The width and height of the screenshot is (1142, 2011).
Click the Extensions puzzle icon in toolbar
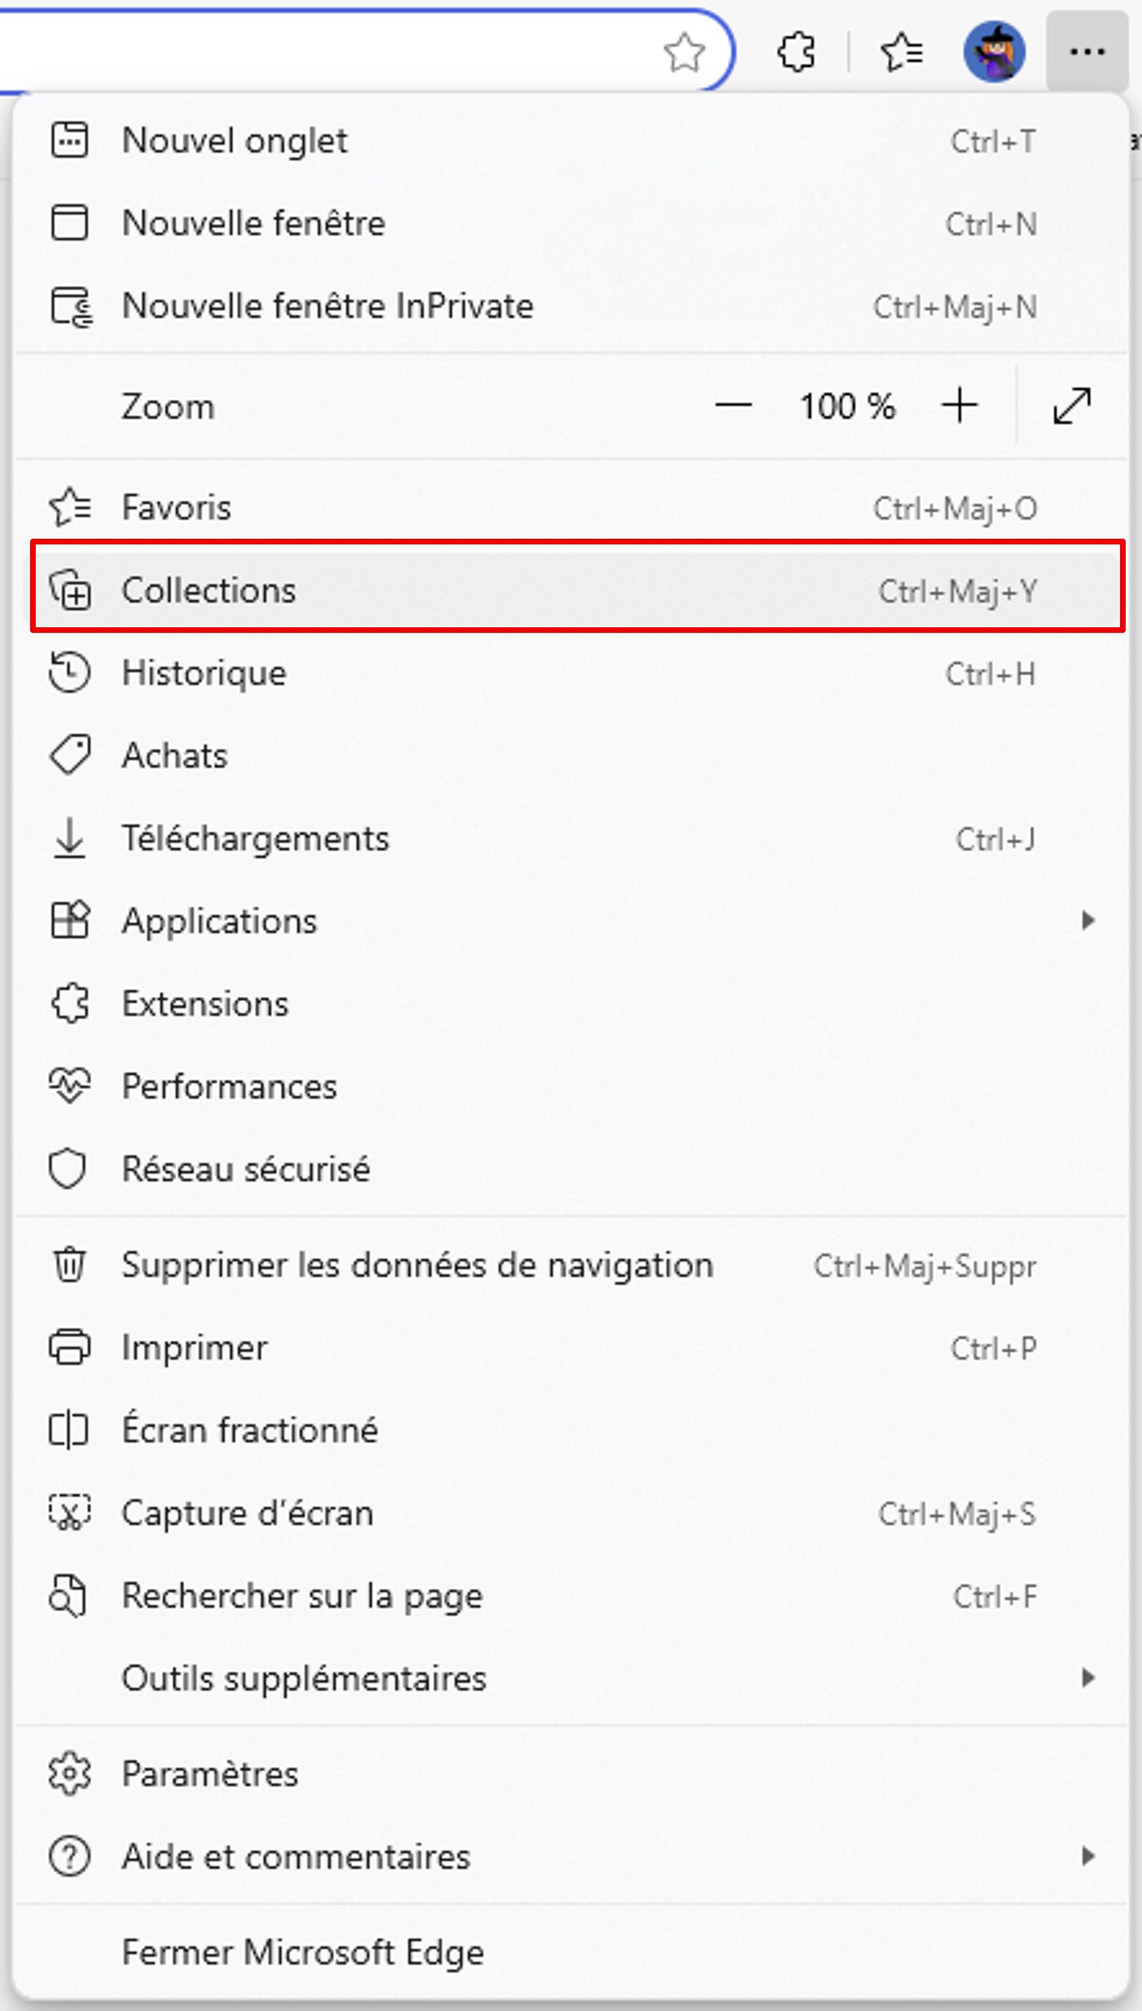coord(796,53)
